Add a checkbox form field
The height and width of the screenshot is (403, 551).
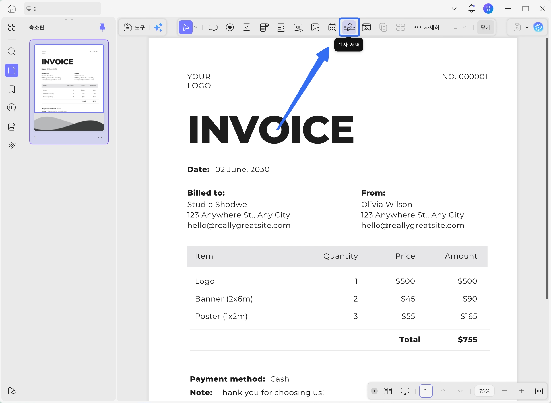coord(247,27)
